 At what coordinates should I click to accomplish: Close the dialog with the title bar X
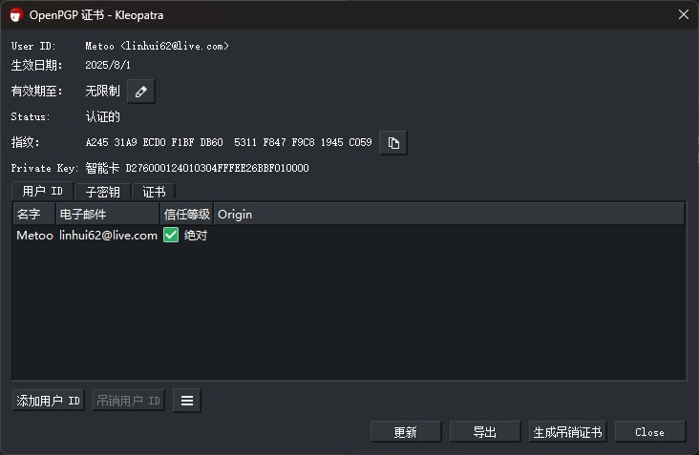click(x=683, y=14)
